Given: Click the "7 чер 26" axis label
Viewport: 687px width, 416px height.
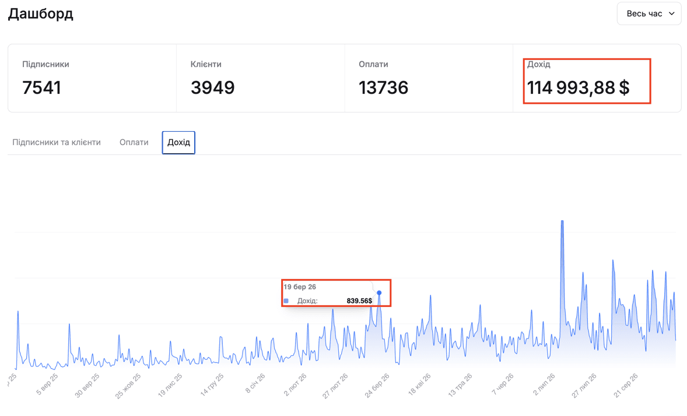Looking at the screenshot, I should pyautogui.click(x=502, y=384).
